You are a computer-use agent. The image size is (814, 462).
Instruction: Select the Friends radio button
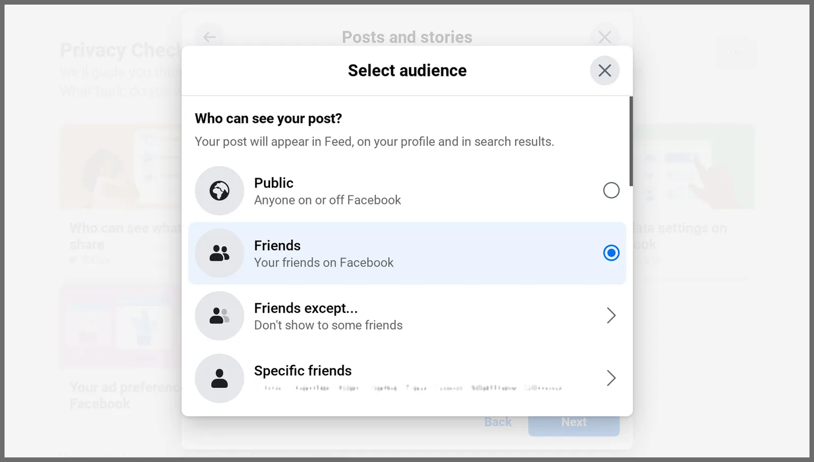point(611,253)
